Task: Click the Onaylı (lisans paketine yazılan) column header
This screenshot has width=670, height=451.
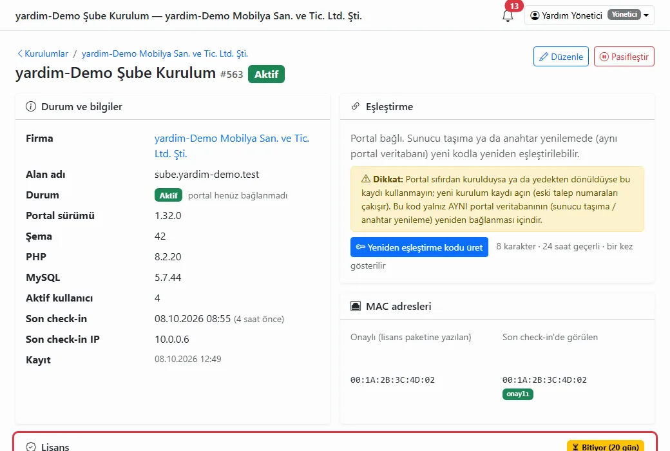Action: (410, 338)
